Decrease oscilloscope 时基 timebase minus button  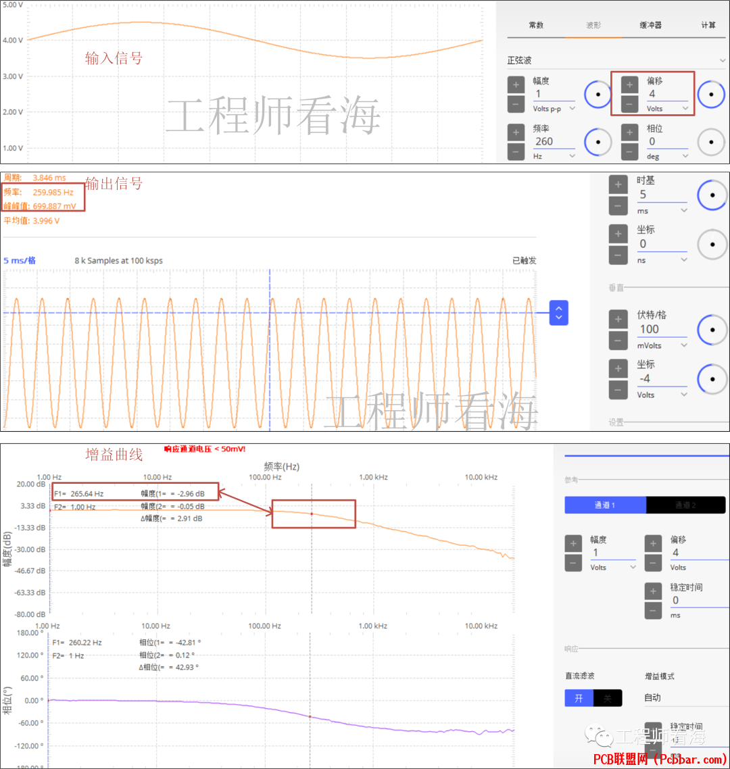coord(618,205)
